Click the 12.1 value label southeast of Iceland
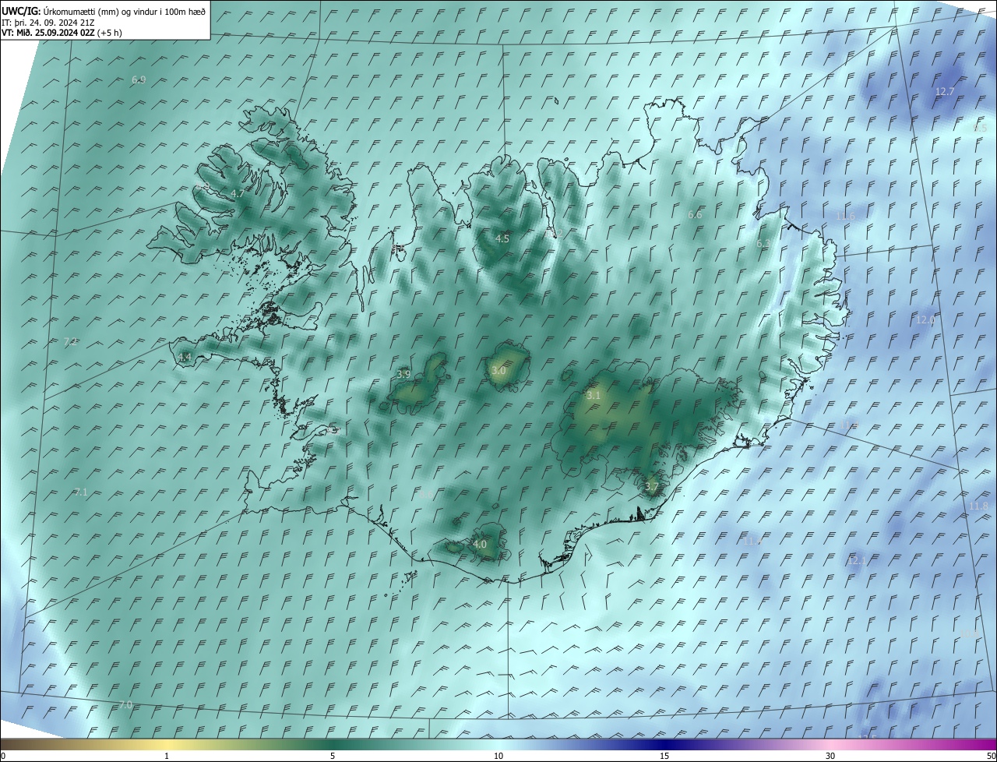This screenshot has height=762, width=997. pyautogui.click(x=857, y=561)
